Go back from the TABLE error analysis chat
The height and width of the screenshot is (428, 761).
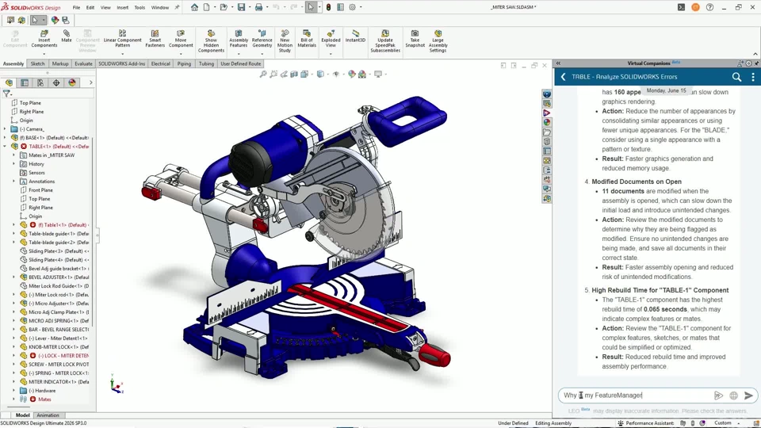pos(563,77)
